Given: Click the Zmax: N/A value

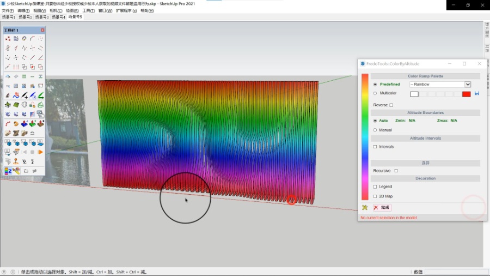Looking at the screenshot, I should (454, 121).
